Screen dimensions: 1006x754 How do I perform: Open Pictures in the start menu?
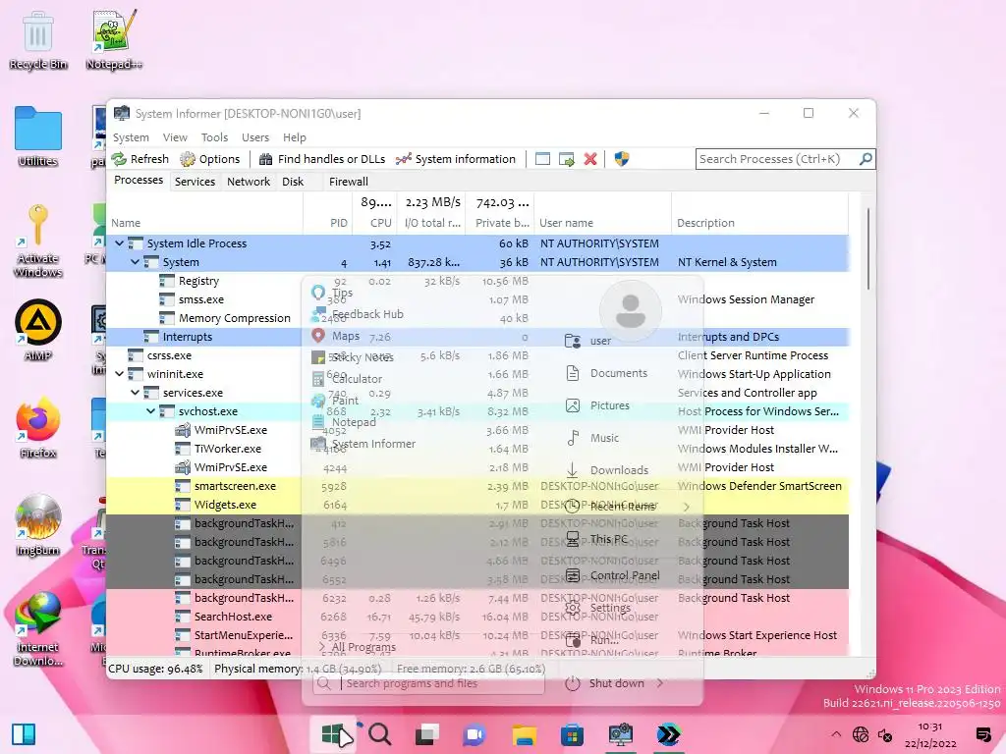(597, 405)
